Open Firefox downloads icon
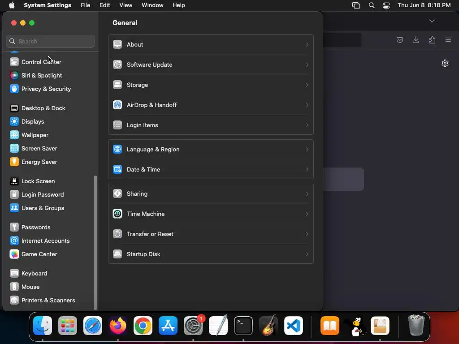The height and width of the screenshot is (344, 459). [x=416, y=40]
